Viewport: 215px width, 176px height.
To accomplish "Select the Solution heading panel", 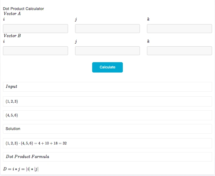I will tap(107, 129).
